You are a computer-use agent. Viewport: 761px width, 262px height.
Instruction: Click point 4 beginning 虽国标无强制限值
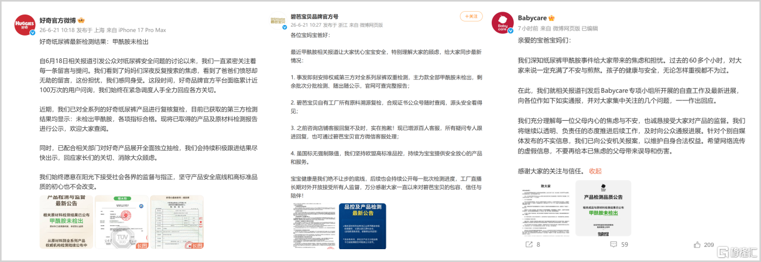[x=386, y=157]
